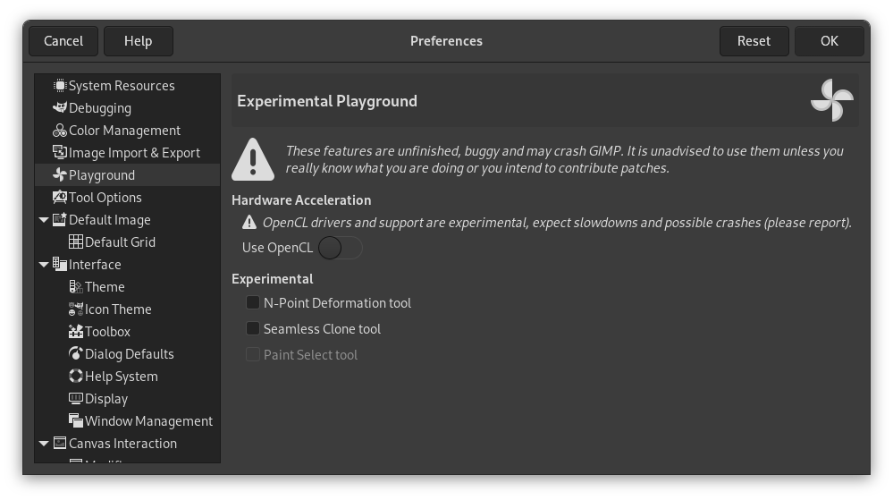Click the System Resources chip icon
893x500 pixels.
pos(60,86)
